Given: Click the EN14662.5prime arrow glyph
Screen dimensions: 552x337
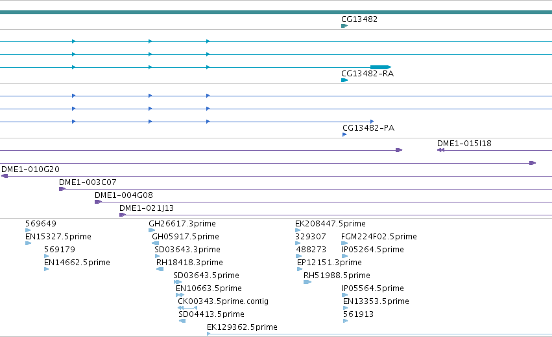Looking at the screenshot, I should coord(47,269).
